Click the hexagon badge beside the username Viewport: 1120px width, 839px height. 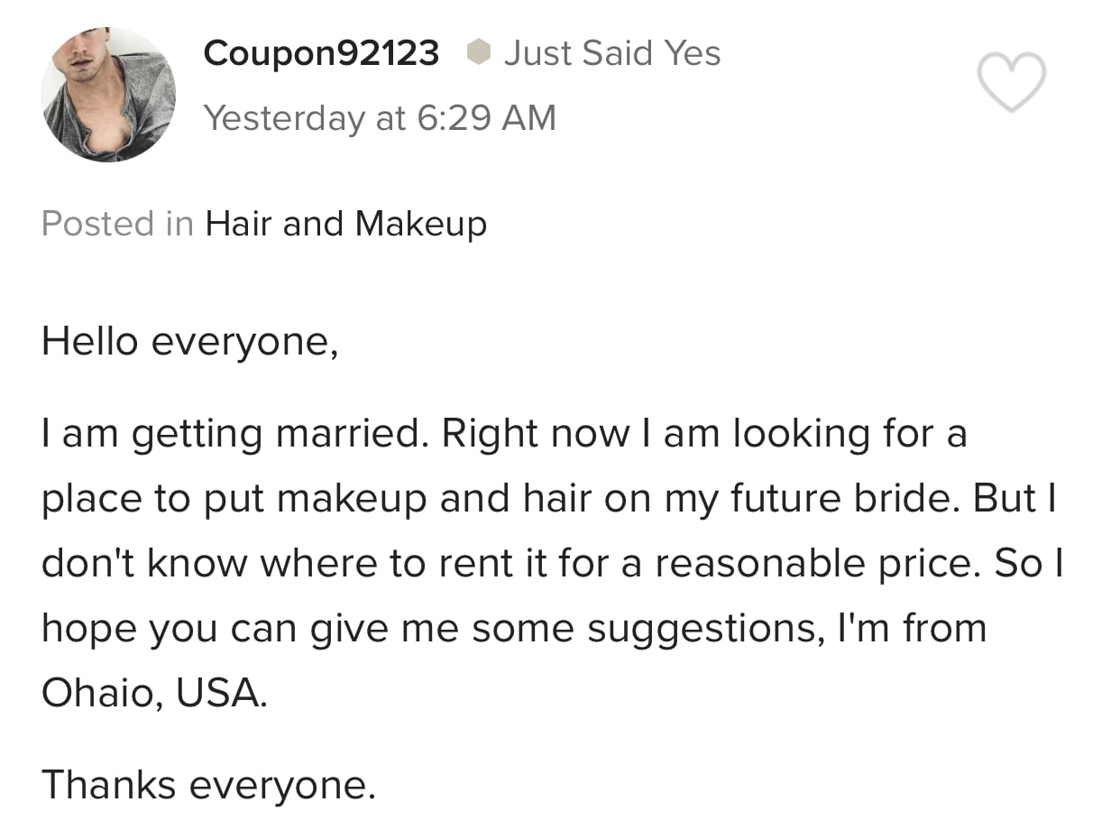[479, 54]
